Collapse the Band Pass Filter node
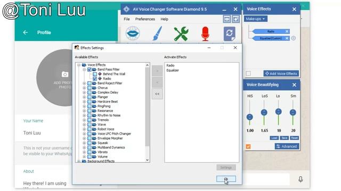This screenshot has width=341, height=191. (x=84, y=70)
